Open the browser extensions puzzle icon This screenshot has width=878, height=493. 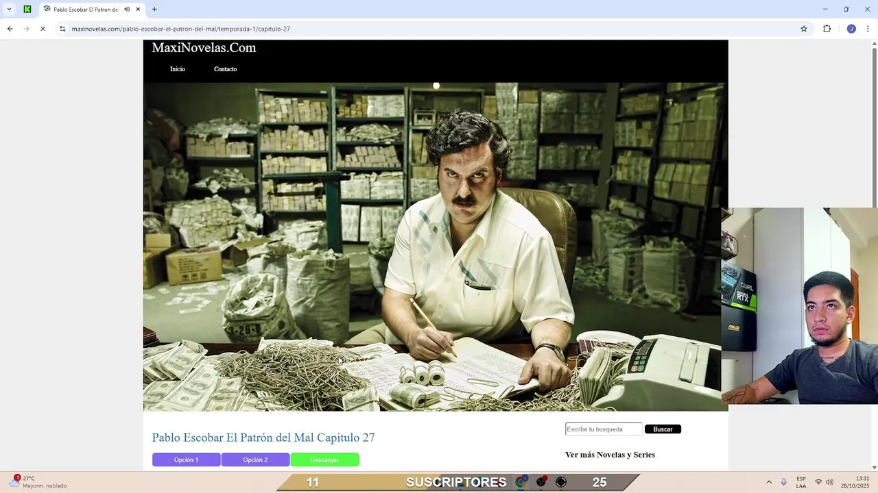pos(827,29)
